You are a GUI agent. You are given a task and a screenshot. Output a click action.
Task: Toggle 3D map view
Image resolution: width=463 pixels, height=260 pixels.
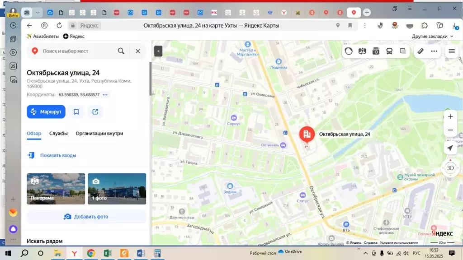tap(450, 168)
